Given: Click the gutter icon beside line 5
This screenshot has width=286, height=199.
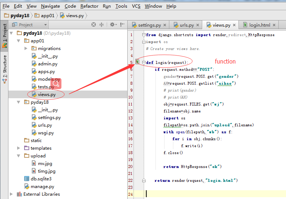Looking at the screenshot, I should [x=137, y=62].
